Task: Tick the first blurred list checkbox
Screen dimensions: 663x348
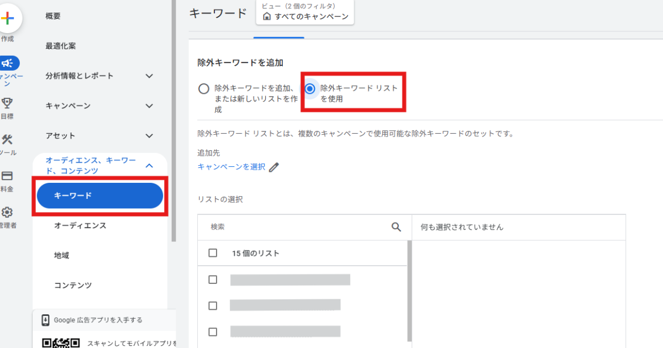Action: [x=213, y=280]
